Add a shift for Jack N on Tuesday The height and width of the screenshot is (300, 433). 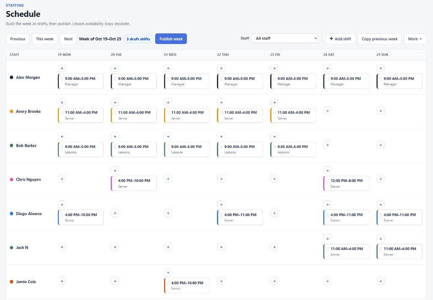click(x=115, y=247)
